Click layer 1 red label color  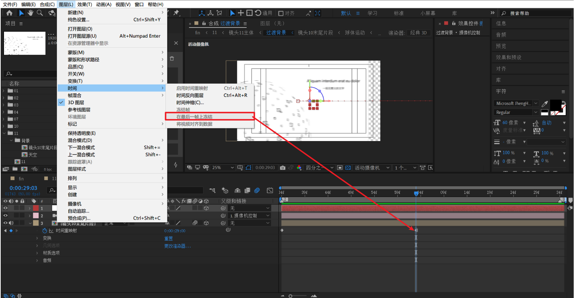click(36, 208)
